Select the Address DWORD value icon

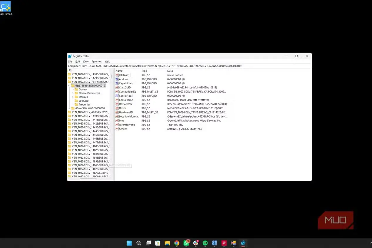tap(117, 79)
